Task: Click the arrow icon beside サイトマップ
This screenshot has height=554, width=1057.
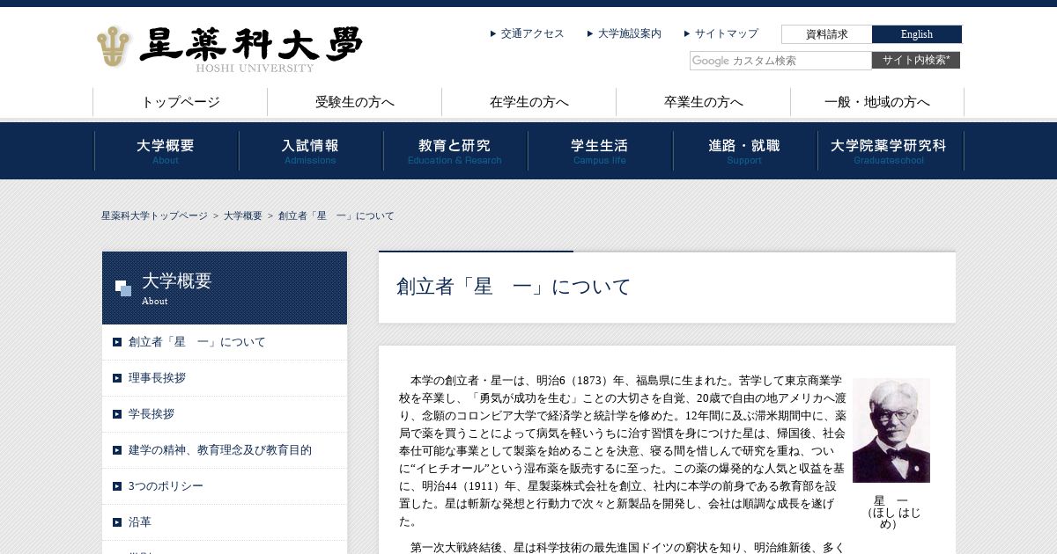Action: click(687, 34)
